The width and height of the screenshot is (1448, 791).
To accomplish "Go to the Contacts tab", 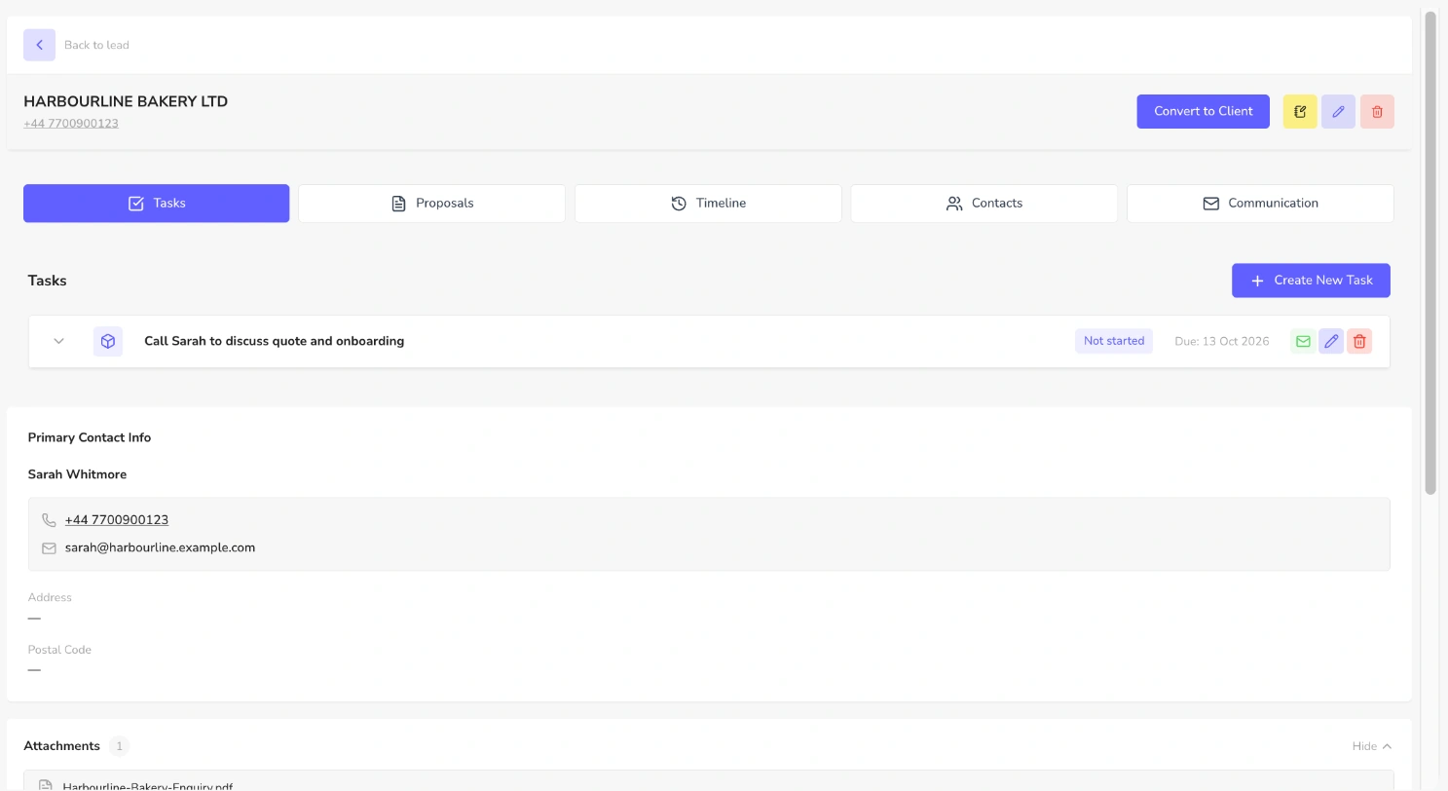I will [x=984, y=204].
